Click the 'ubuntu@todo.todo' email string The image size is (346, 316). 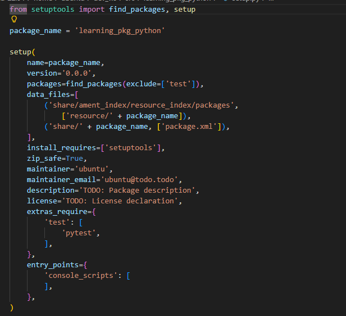[x=139, y=180]
